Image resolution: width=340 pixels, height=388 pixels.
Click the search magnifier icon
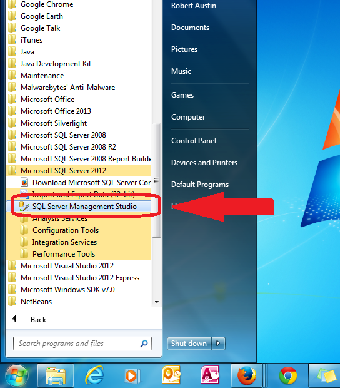(144, 344)
